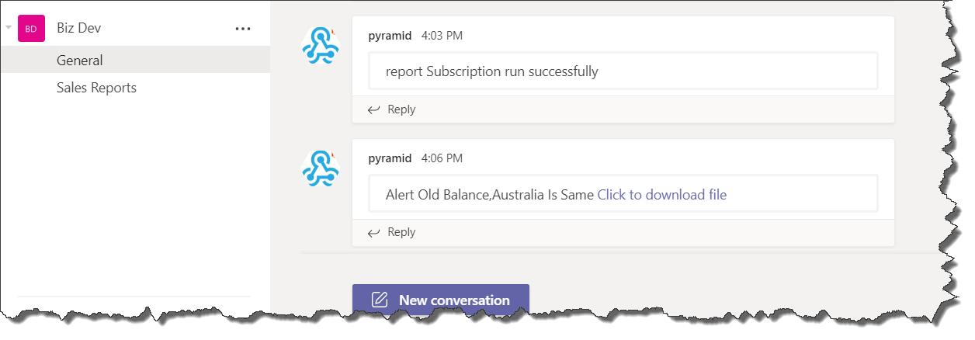
Task: Click pyramid sender name on 4:03 PM message
Action: point(390,36)
